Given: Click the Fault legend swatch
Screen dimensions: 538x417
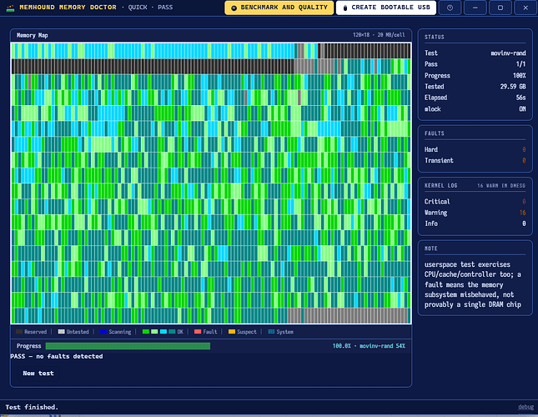Looking at the screenshot, I should coord(198,332).
